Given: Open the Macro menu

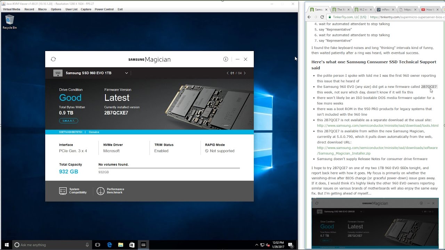Looking at the screenshot, I should (42, 9).
